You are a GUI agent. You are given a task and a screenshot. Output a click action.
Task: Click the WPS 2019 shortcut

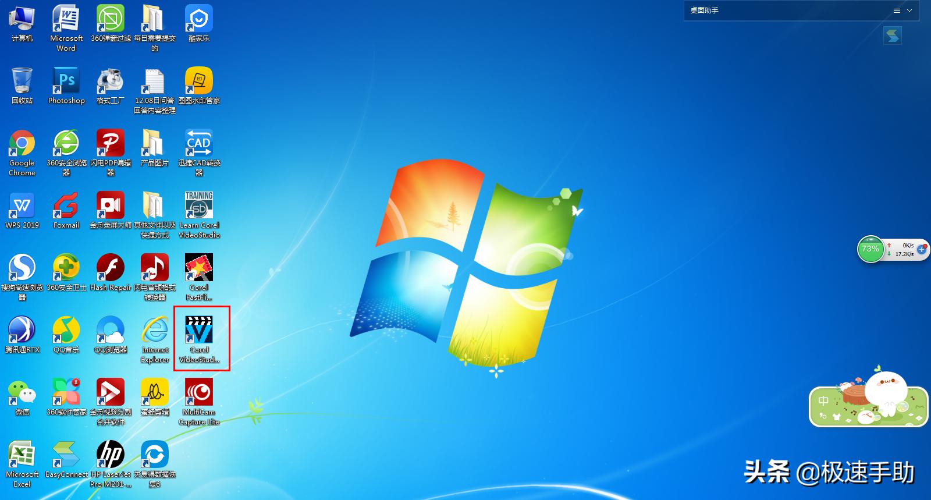click(x=22, y=211)
